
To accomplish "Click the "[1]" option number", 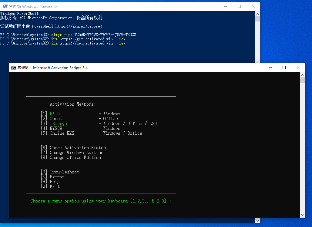I will [x=44, y=114].
